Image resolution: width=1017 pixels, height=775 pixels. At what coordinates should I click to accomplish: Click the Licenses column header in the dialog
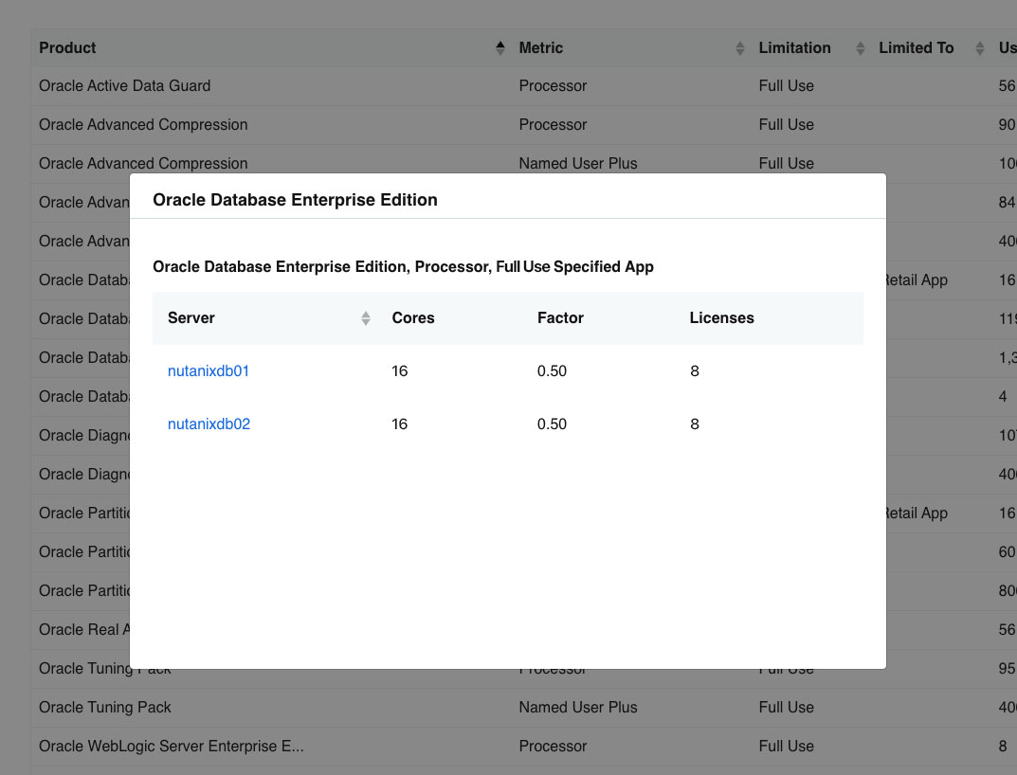coord(721,318)
